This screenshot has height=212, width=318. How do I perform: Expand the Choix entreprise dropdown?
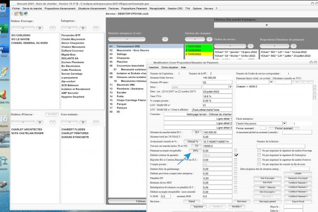[285, 123]
